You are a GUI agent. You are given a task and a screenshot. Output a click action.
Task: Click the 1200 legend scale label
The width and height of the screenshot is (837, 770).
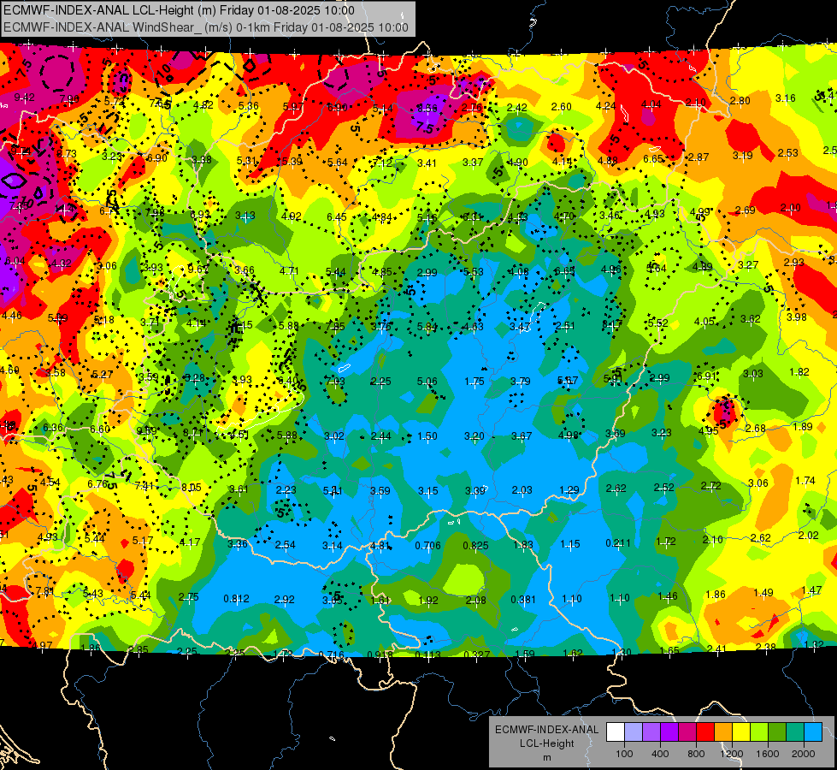731,754
